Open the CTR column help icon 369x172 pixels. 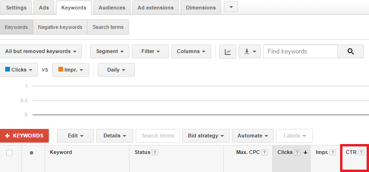pyautogui.click(x=361, y=153)
